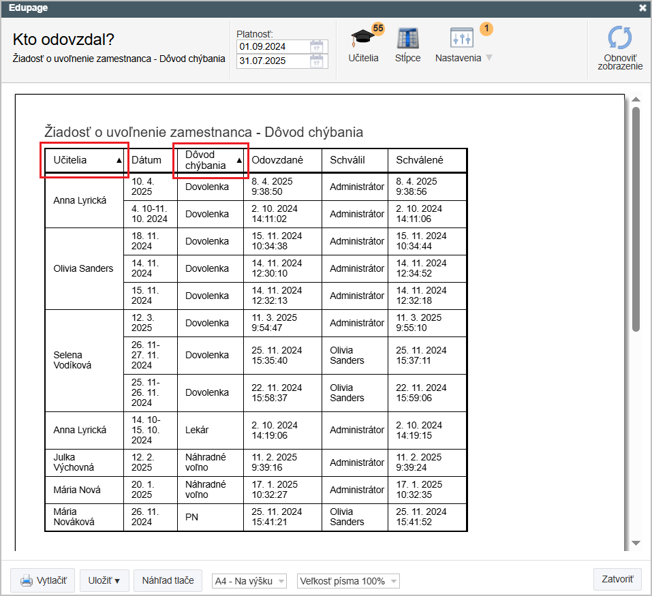Open the A4 - Na výšku paper dropdown
The height and width of the screenshot is (596, 652).
pos(249,581)
